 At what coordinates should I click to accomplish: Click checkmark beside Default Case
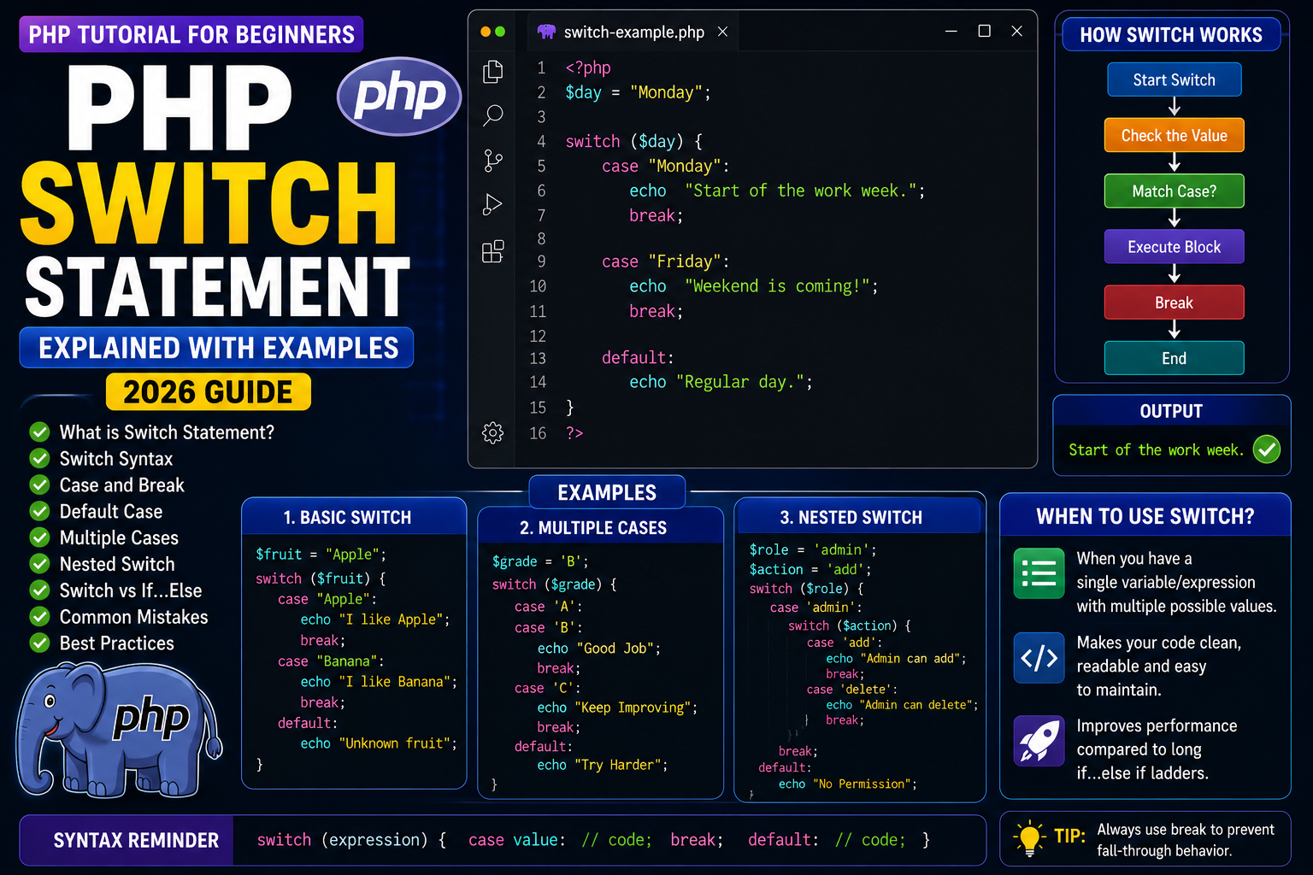click(40, 511)
